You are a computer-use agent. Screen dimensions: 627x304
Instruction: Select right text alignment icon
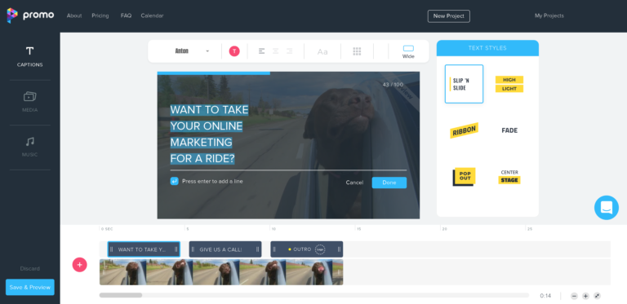(x=289, y=51)
